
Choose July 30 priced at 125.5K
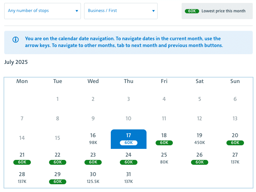(x=93, y=177)
